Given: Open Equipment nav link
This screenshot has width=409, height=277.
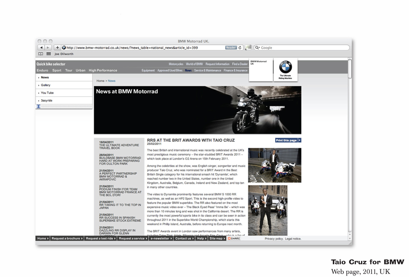Looking at the screenshot, I should (148, 71).
